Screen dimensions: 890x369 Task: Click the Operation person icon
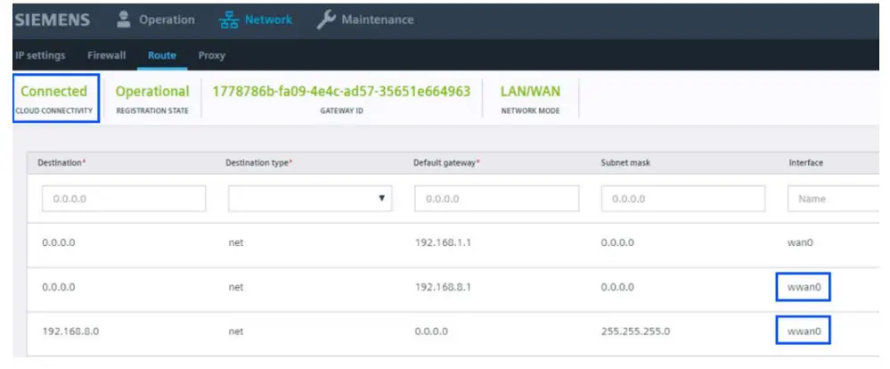tap(124, 20)
